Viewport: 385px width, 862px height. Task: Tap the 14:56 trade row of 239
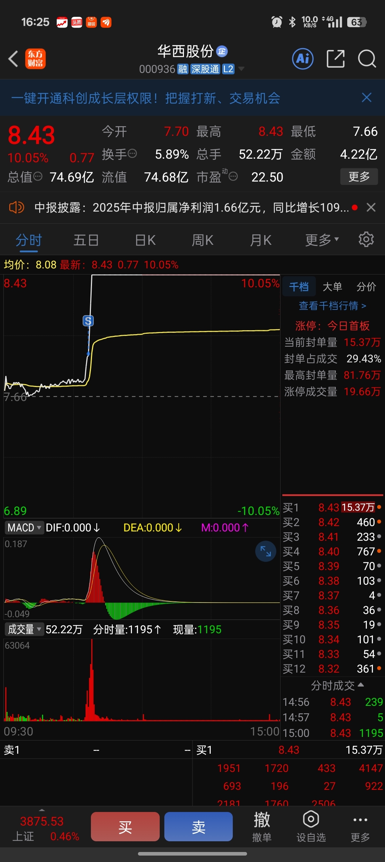333,702
